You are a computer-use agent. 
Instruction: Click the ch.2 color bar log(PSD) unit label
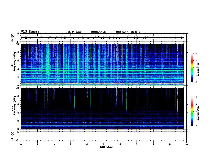pos(199,112)
